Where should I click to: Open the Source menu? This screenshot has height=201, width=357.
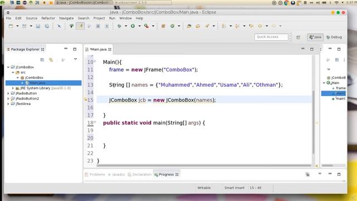pyautogui.click(x=31, y=18)
